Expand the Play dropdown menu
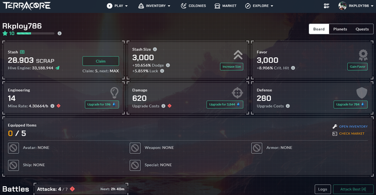Screen dimensions: 376x195 click(117, 6)
